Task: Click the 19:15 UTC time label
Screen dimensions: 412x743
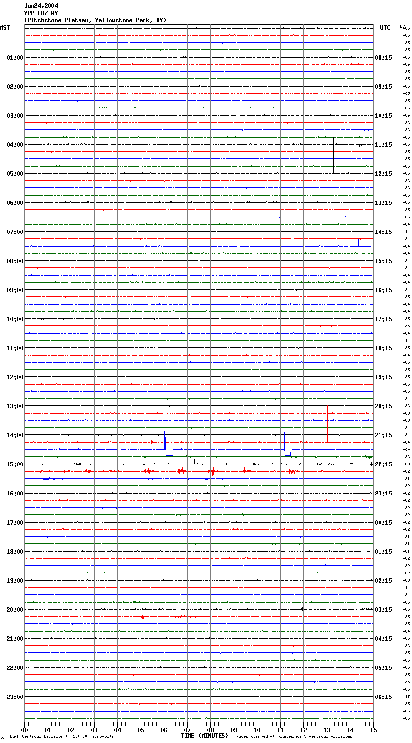Action: pyautogui.click(x=383, y=377)
